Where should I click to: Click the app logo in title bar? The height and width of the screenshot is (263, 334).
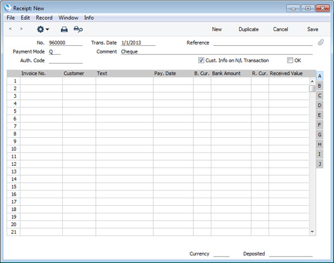(x=8, y=8)
